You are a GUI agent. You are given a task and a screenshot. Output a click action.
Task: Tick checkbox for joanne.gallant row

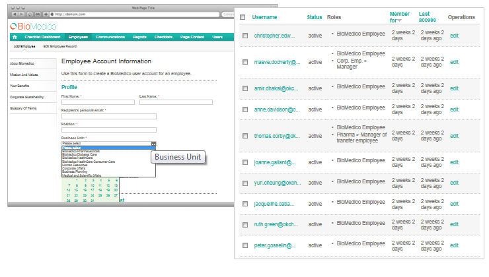(245, 162)
